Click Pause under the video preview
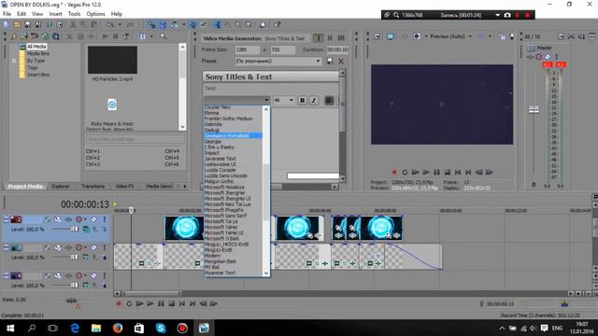Image resolution: width=598 pixels, height=336 pixels. tap(436, 172)
